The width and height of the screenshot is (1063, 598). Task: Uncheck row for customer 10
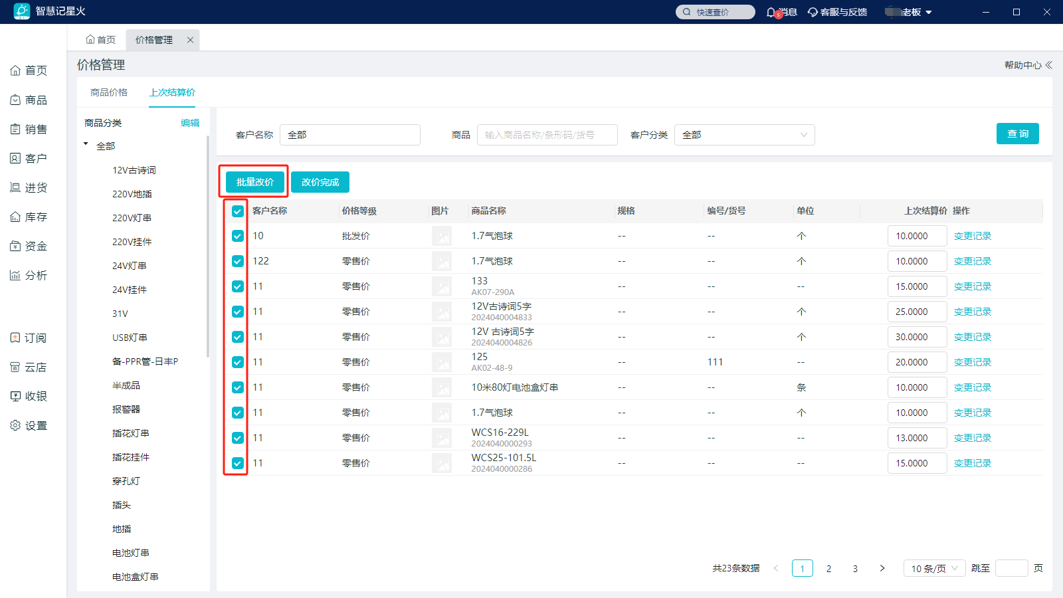(238, 236)
